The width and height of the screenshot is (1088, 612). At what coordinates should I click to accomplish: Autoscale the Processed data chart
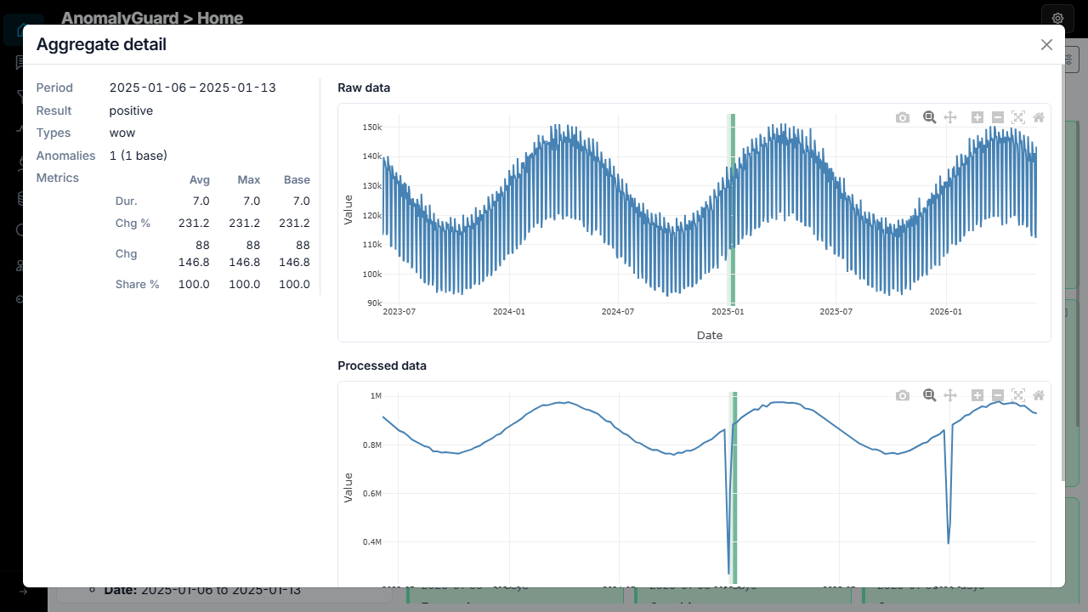click(x=1018, y=395)
